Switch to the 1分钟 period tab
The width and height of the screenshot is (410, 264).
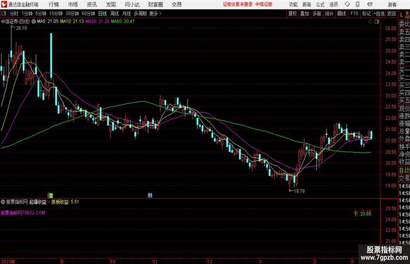[x=27, y=14]
